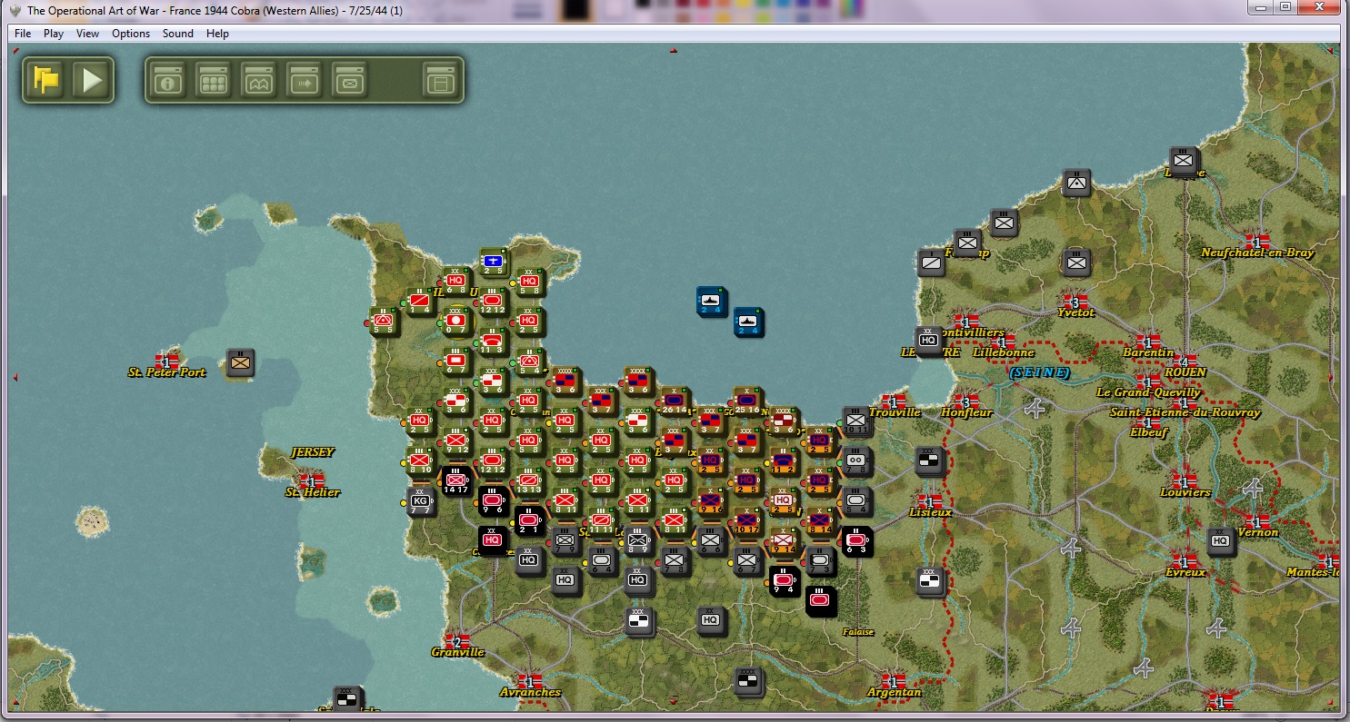Select the black counter showing 2 1
This screenshot has height=722, width=1350.
(x=529, y=522)
